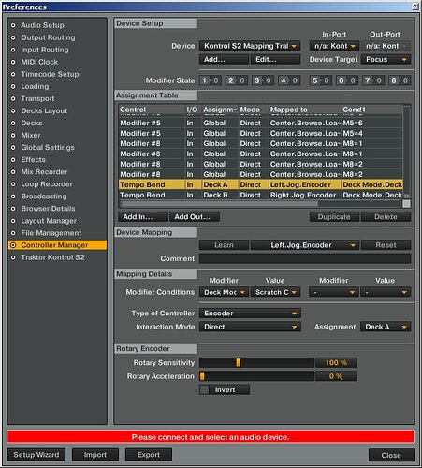
Task: Click Modifier State 1 indicator
Action: [211, 80]
